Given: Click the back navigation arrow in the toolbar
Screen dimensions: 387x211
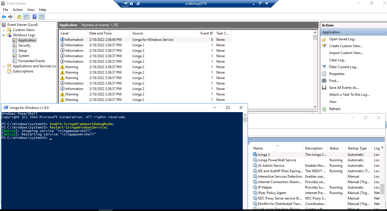Looking at the screenshot, I should pyautogui.click(x=3, y=17).
